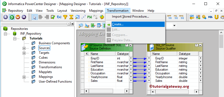Add a Stored Procedure P(x) transformation
Image resolution: width=224 pixels, height=97 pixels.
90,17
